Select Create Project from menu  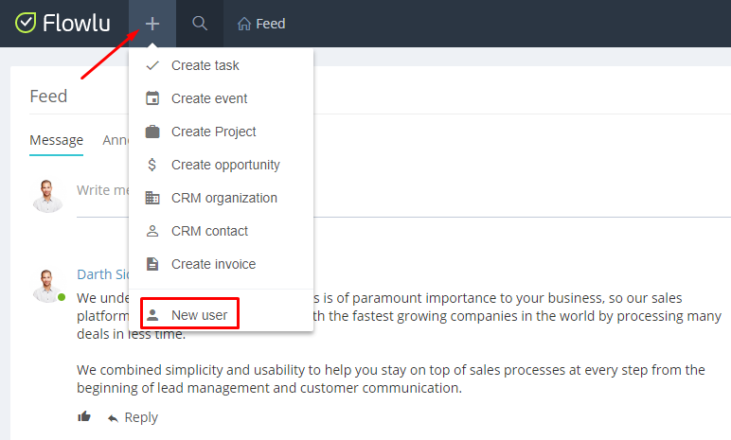213,132
